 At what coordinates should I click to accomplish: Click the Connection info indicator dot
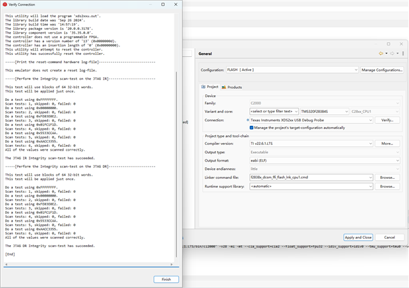pyautogui.click(x=247, y=120)
